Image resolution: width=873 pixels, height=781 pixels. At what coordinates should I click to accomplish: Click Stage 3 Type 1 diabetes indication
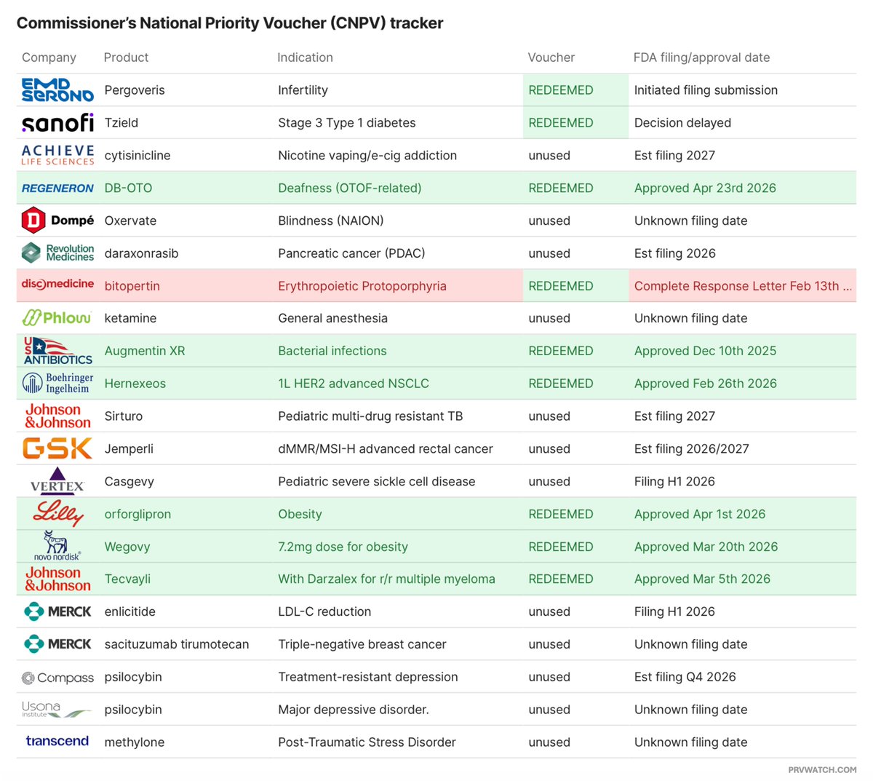[347, 123]
